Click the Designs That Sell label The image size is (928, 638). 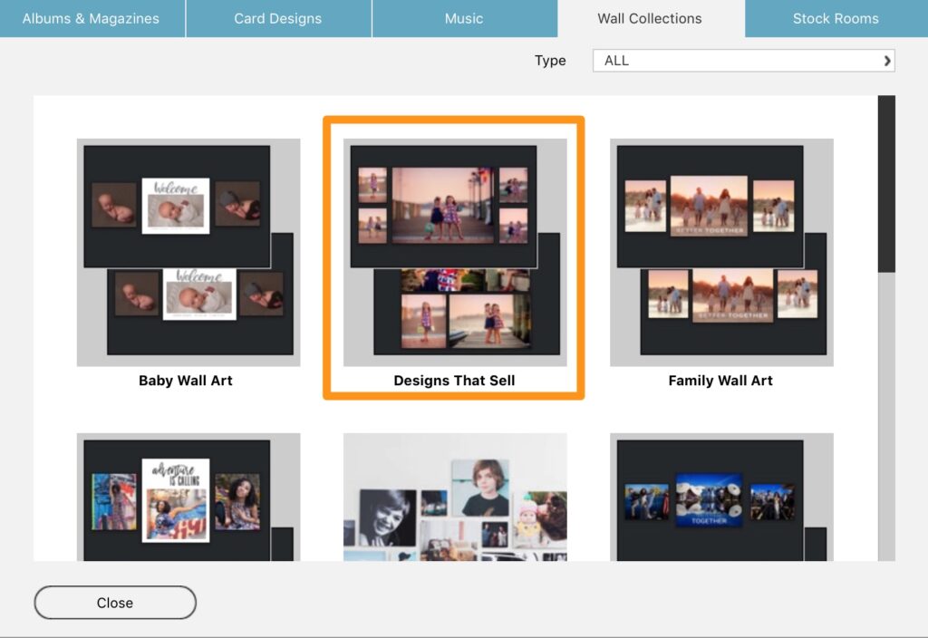tap(454, 381)
